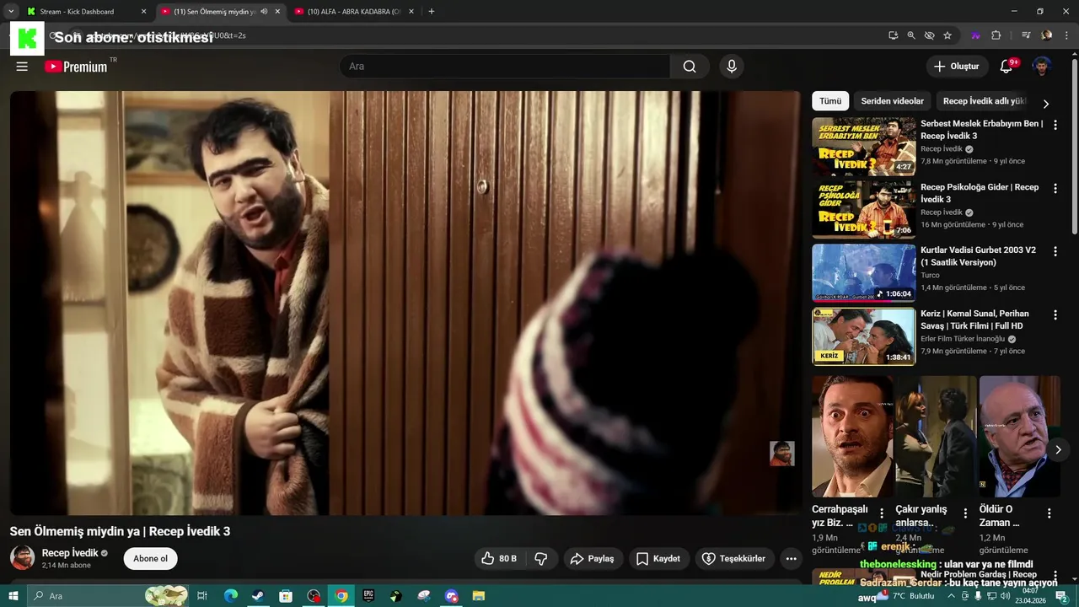Viewport: 1079px width, 607px height.
Task: Click the Paylaş share button
Action: point(592,558)
